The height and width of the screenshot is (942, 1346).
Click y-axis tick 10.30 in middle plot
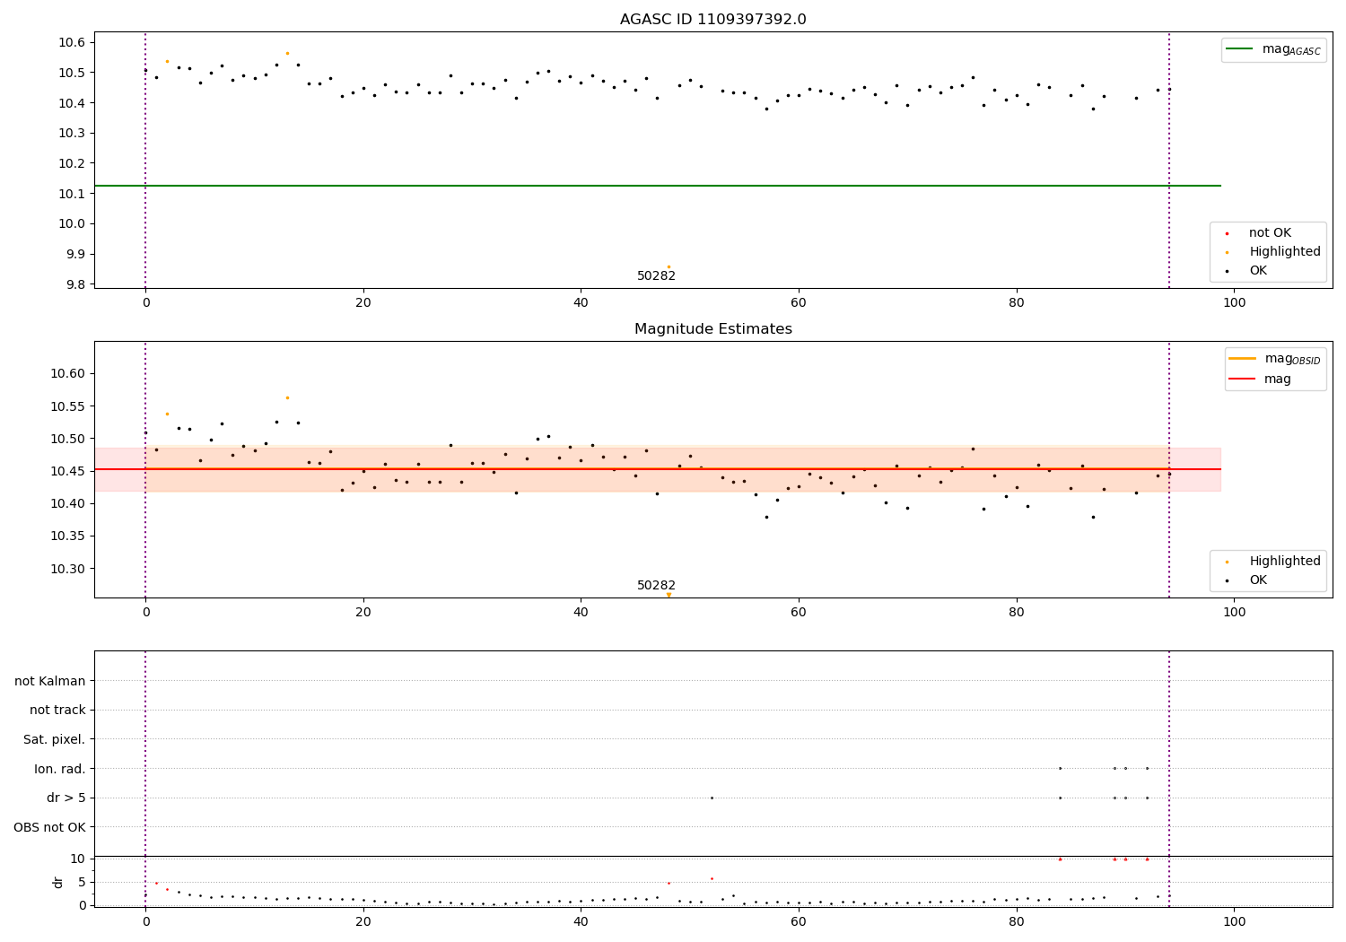click(x=69, y=569)
